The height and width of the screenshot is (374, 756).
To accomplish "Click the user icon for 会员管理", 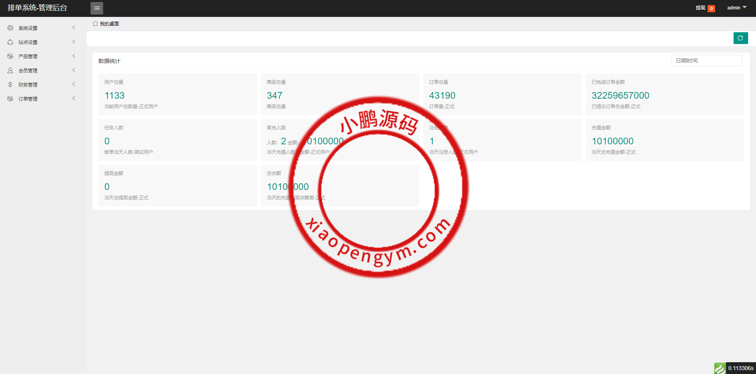I will click(x=10, y=70).
